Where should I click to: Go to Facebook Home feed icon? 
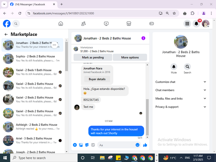[60, 24]
